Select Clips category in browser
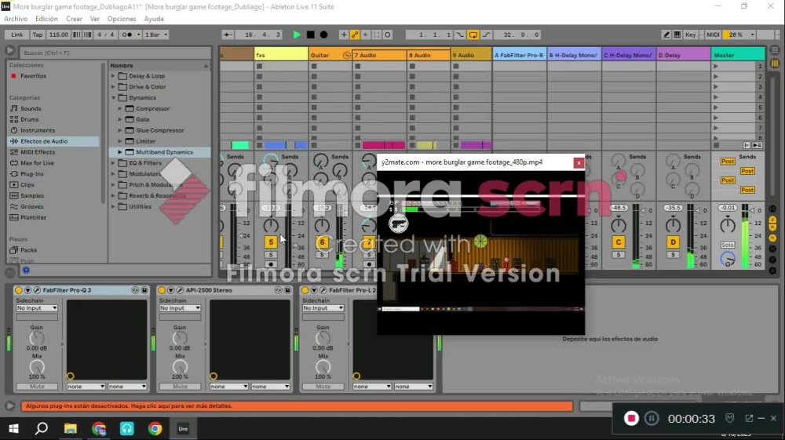This screenshot has height=440, width=785. click(27, 184)
